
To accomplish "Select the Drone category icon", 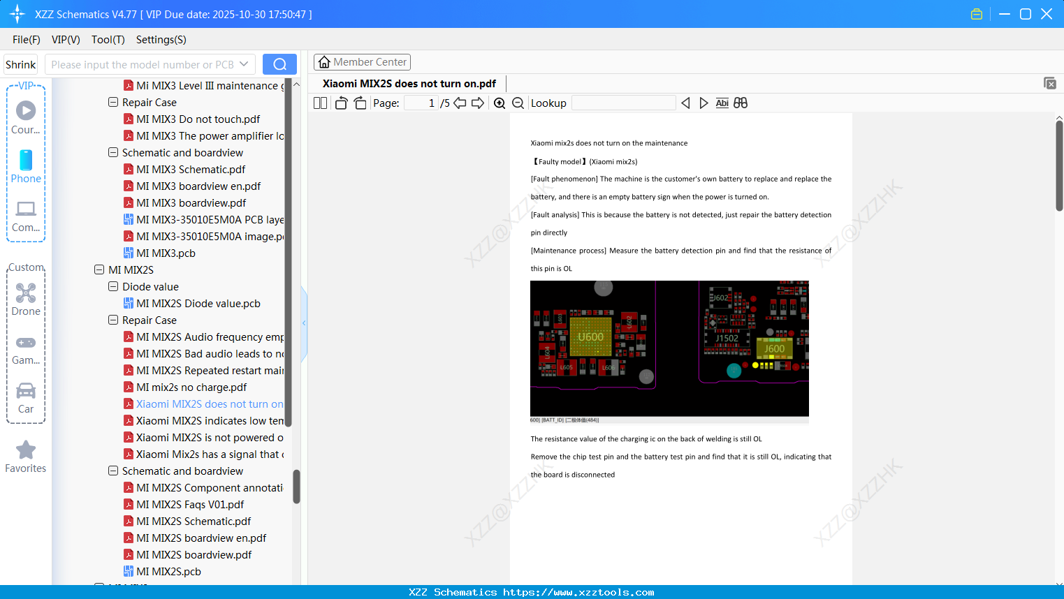I will (x=26, y=299).
